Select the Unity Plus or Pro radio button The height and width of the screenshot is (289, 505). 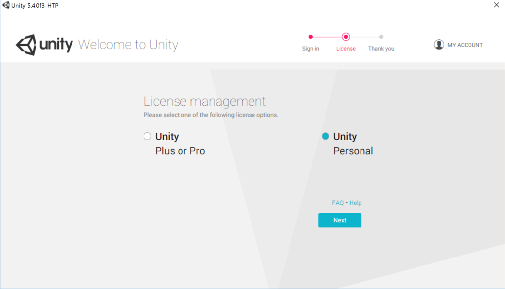tap(147, 136)
